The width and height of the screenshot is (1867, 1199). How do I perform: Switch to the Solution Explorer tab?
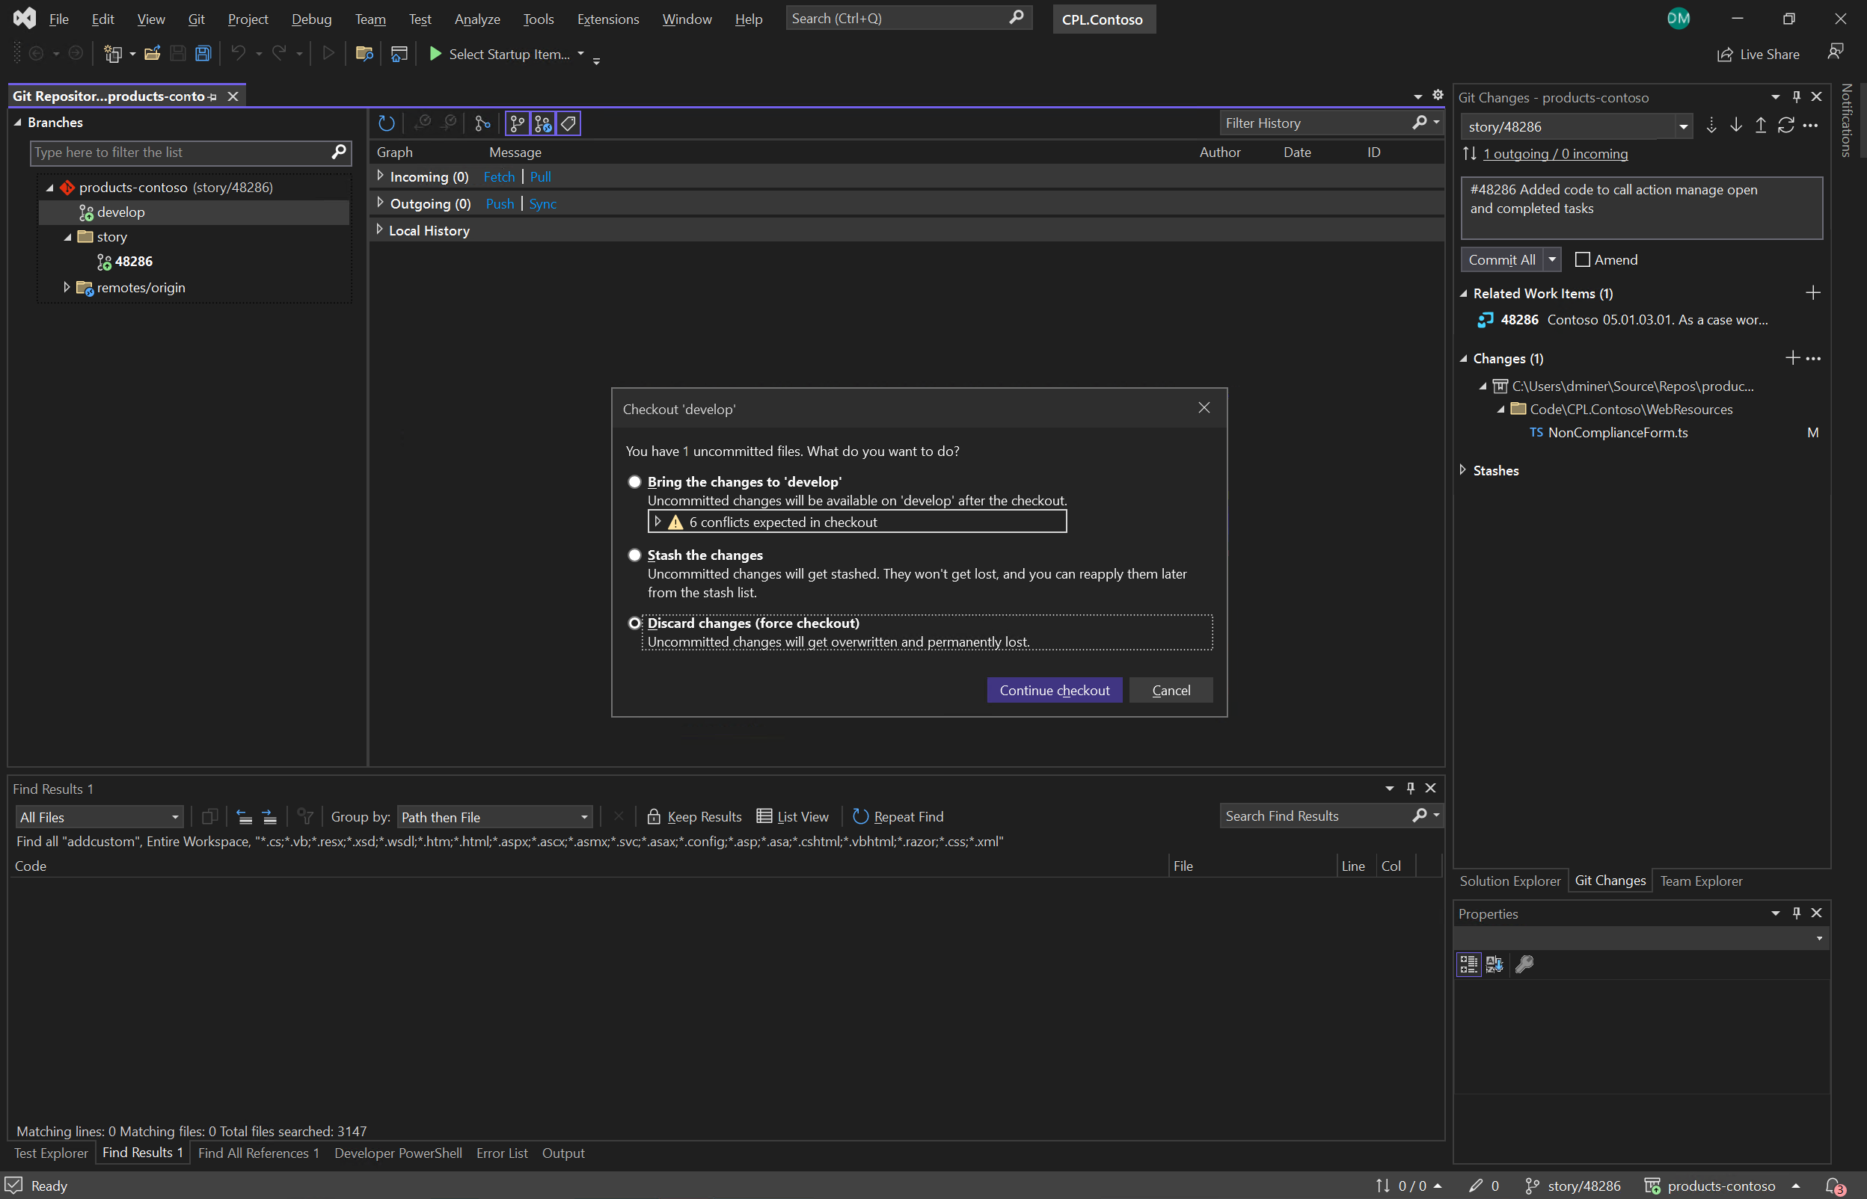click(1509, 881)
